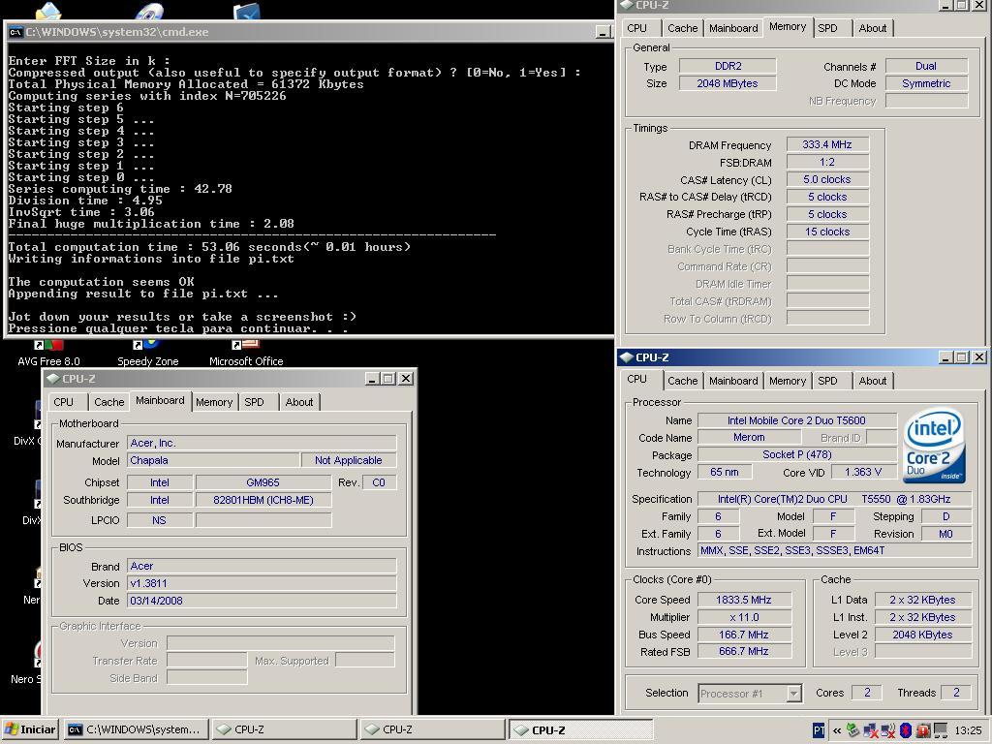Switch to the first CPU-Z taskbar button
Viewport: 992px width, 744px height.
pos(283,729)
